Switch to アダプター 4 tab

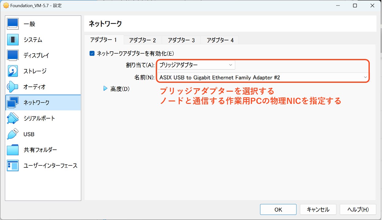220,40
